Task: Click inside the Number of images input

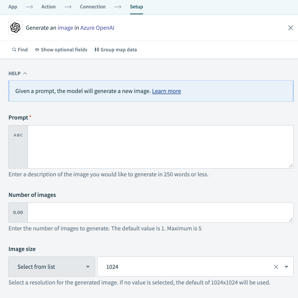Action: pyautogui.click(x=160, y=212)
